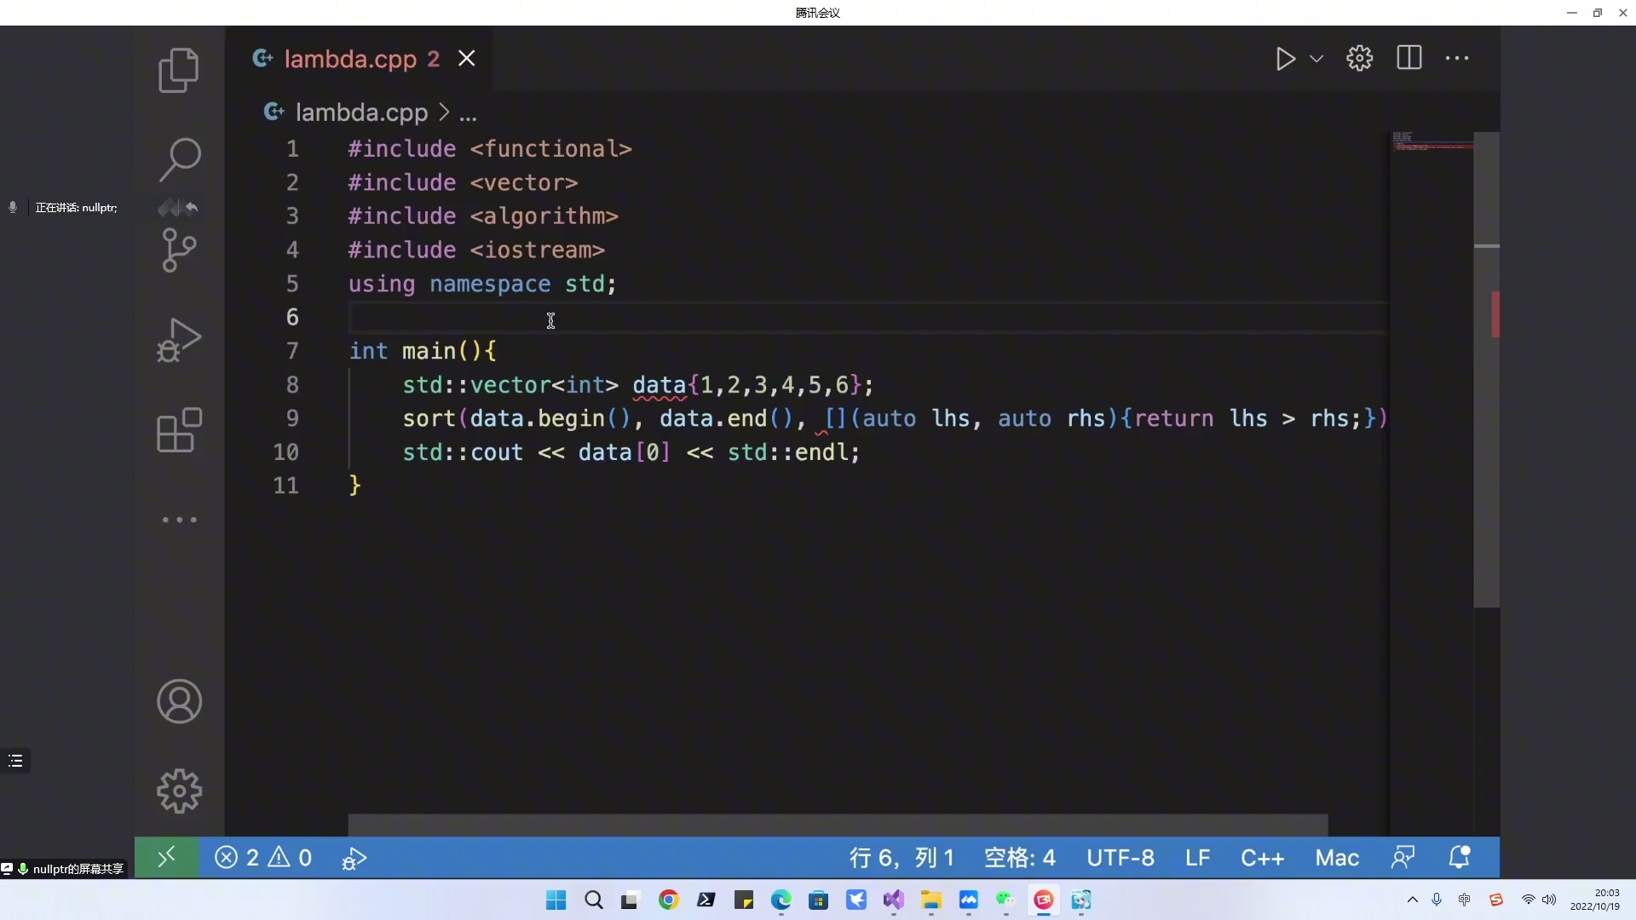1636x920 pixels.
Task: Open the notifications bell in status bar
Action: click(x=1460, y=858)
